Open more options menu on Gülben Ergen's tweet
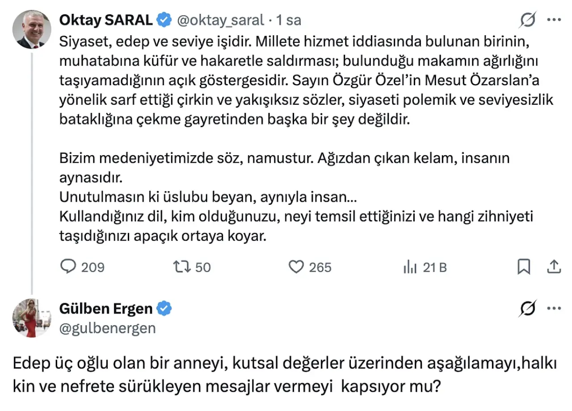 pyautogui.click(x=554, y=308)
